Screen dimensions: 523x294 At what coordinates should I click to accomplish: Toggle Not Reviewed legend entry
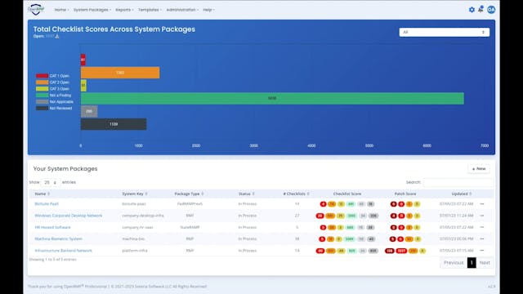point(54,109)
